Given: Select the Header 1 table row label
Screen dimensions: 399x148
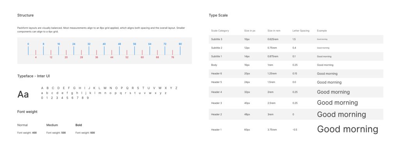Looking at the screenshot, I should 216,130.
